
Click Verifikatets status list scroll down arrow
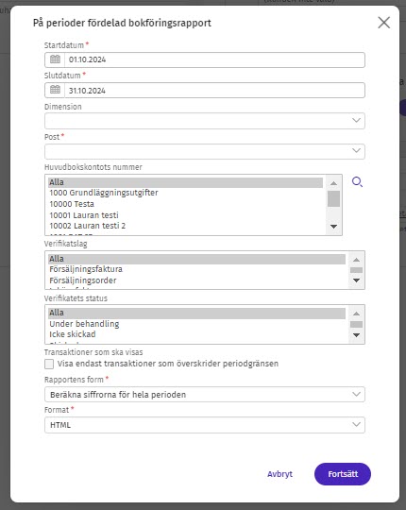click(356, 335)
